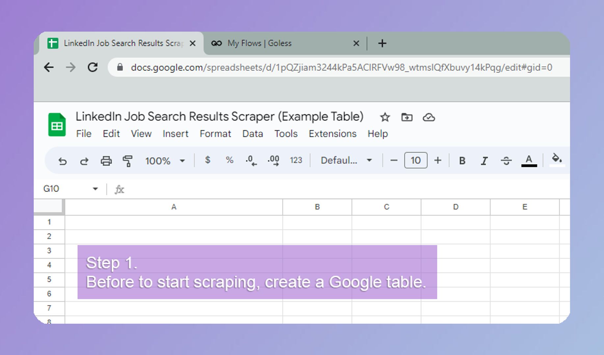Image resolution: width=604 pixels, height=355 pixels.
Task: Close the My Flows | Goless tab
Action: [356, 43]
